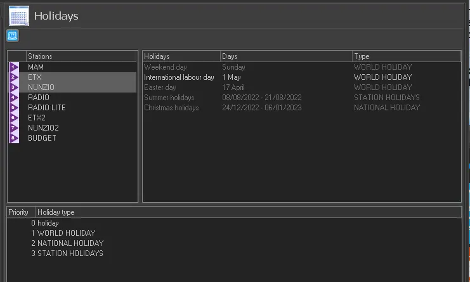This screenshot has height=282, width=470.
Task: Select priority 2 NATIONAL HOLIDAY type
Action: (x=67, y=243)
